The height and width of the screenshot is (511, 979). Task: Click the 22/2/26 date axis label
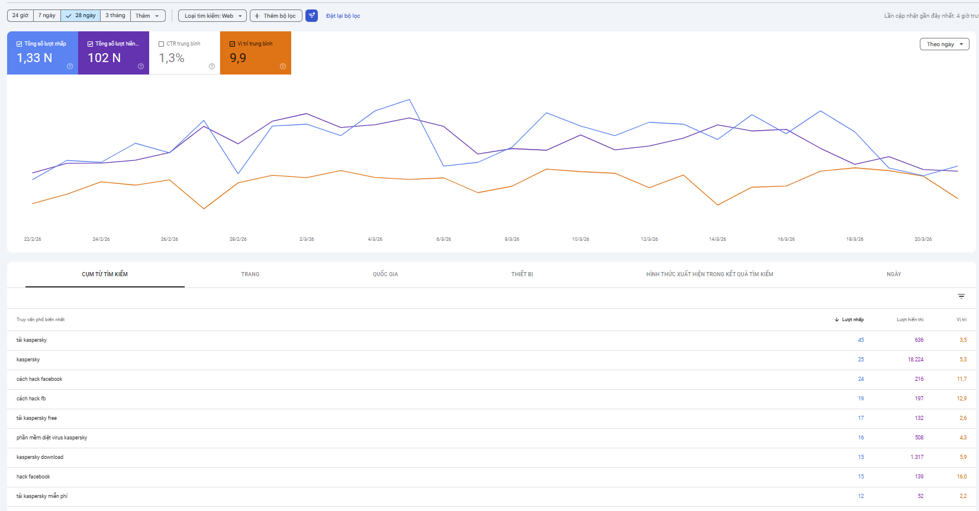33,239
